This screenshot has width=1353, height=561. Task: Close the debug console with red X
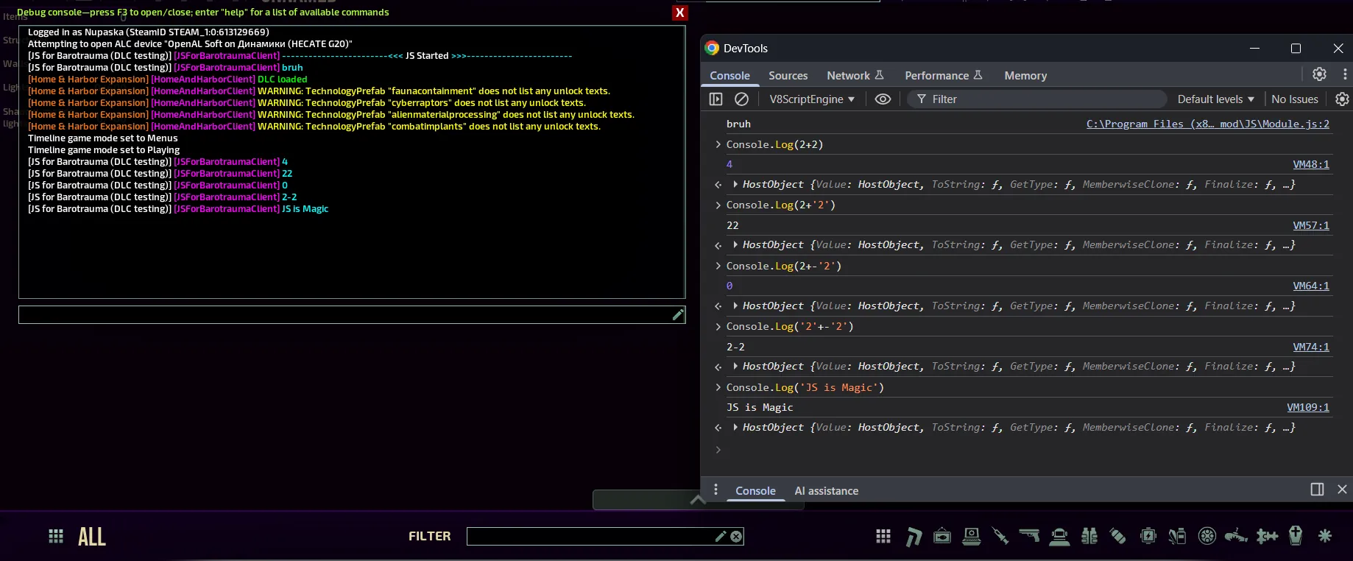click(680, 13)
